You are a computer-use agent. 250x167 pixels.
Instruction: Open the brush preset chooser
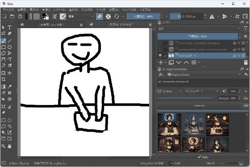click(63, 16)
